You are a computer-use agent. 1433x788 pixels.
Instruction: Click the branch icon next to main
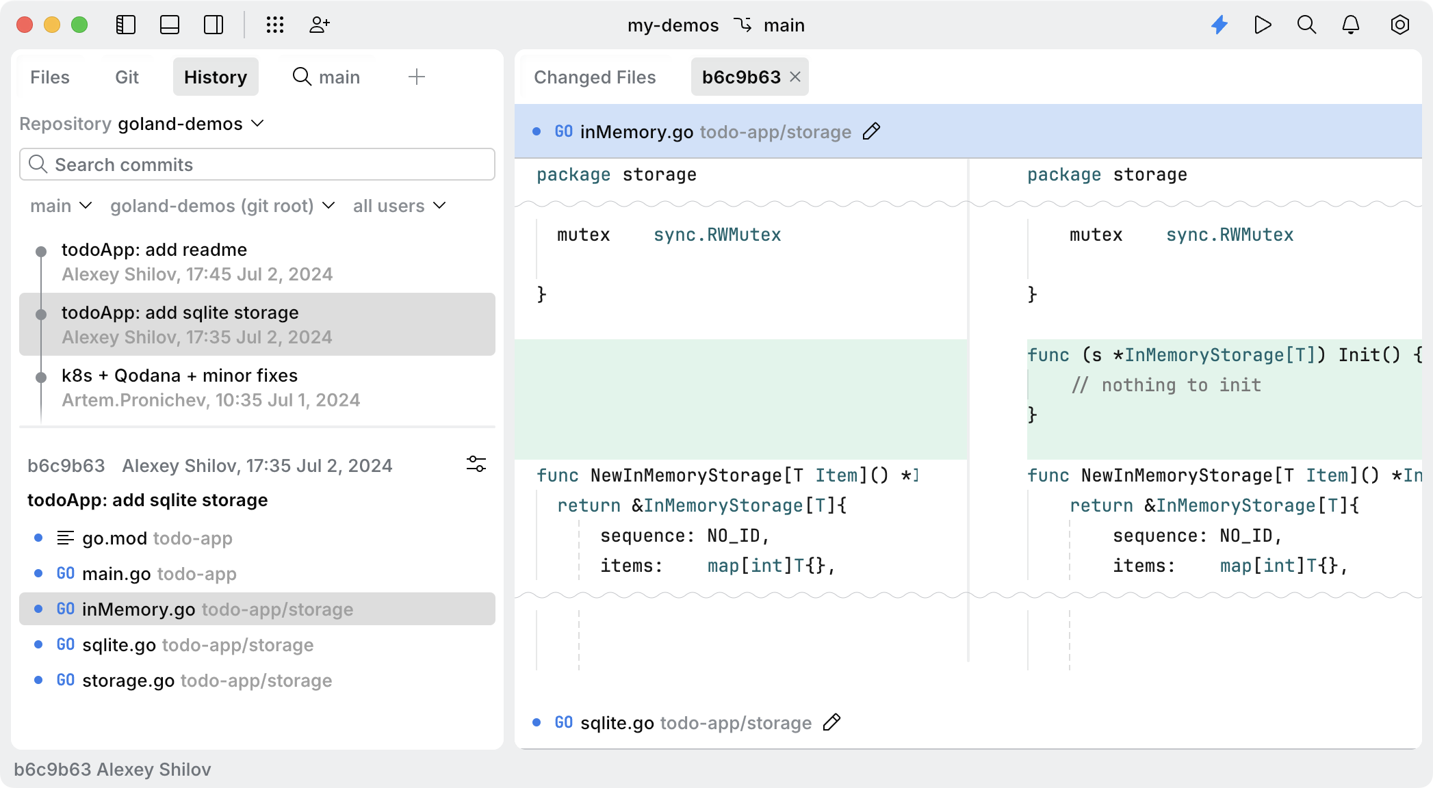click(743, 25)
